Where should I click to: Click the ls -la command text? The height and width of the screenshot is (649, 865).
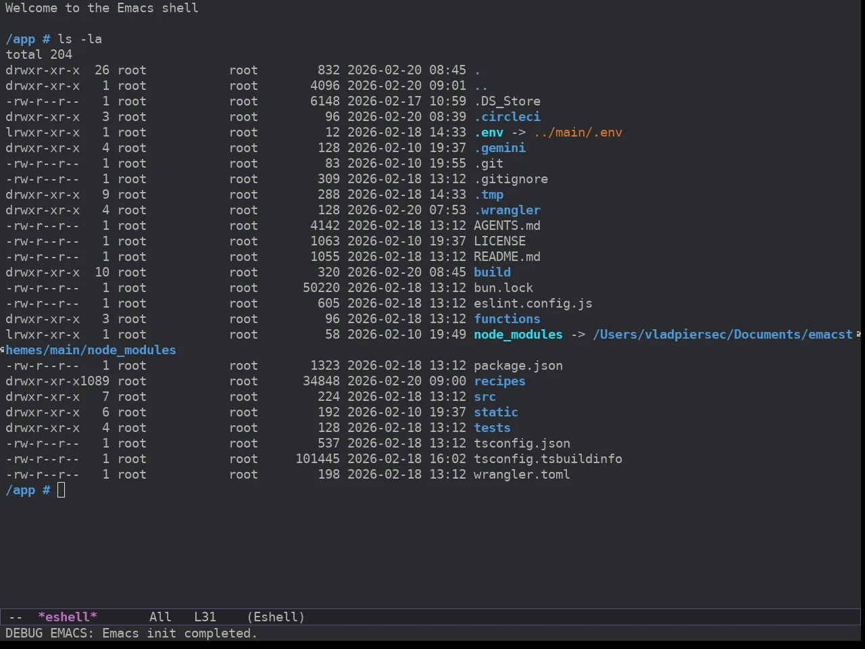80,39
